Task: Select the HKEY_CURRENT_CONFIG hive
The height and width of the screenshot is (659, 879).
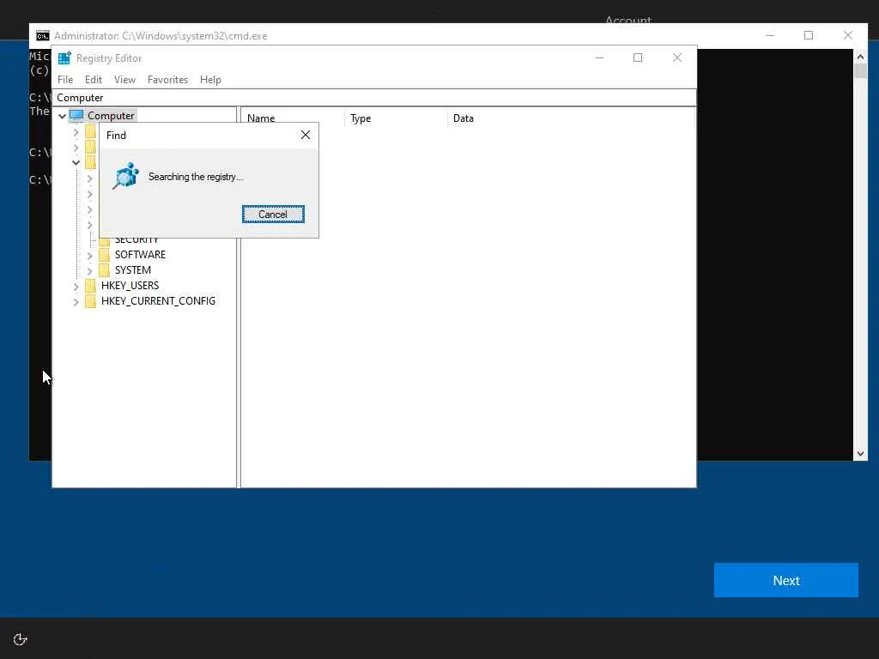Action: [x=158, y=301]
